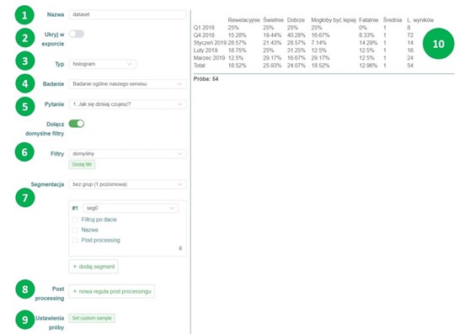
Task: Click the 16.67% Dobrze cell in Marzec 2019
Action: pos(296,58)
